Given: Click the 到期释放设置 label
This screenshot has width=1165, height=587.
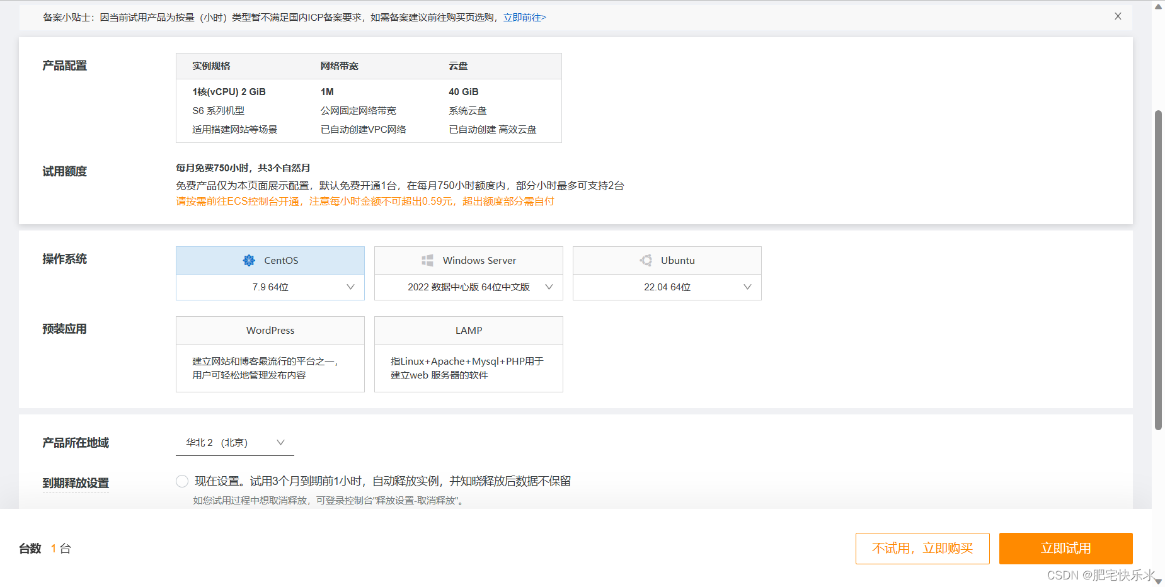Looking at the screenshot, I should click(x=76, y=483).
